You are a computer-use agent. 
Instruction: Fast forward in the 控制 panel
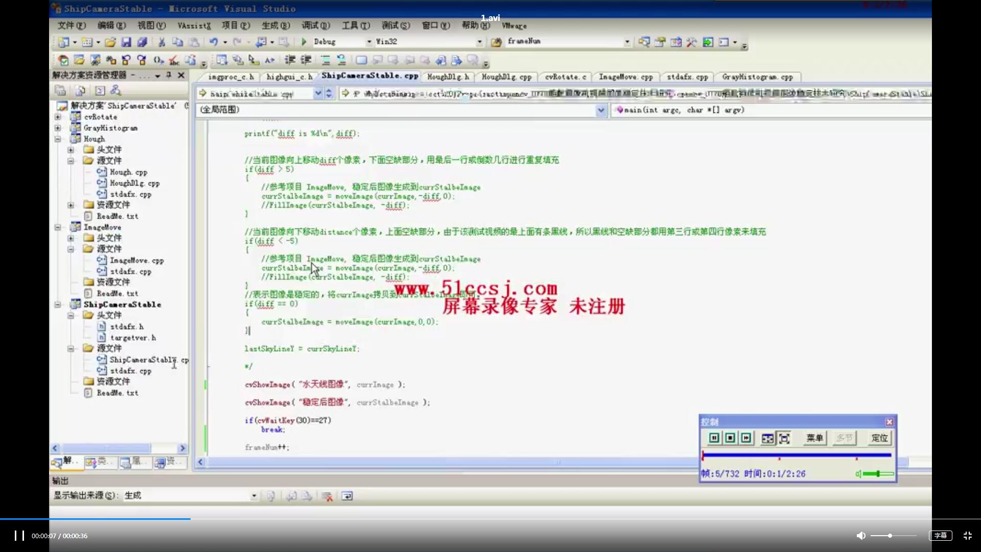(746, 438)
